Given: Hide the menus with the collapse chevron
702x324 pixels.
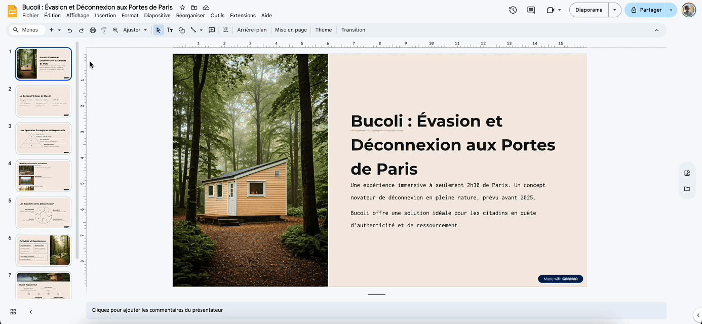Looking at the screenshot, I should [x=657, y=30].
